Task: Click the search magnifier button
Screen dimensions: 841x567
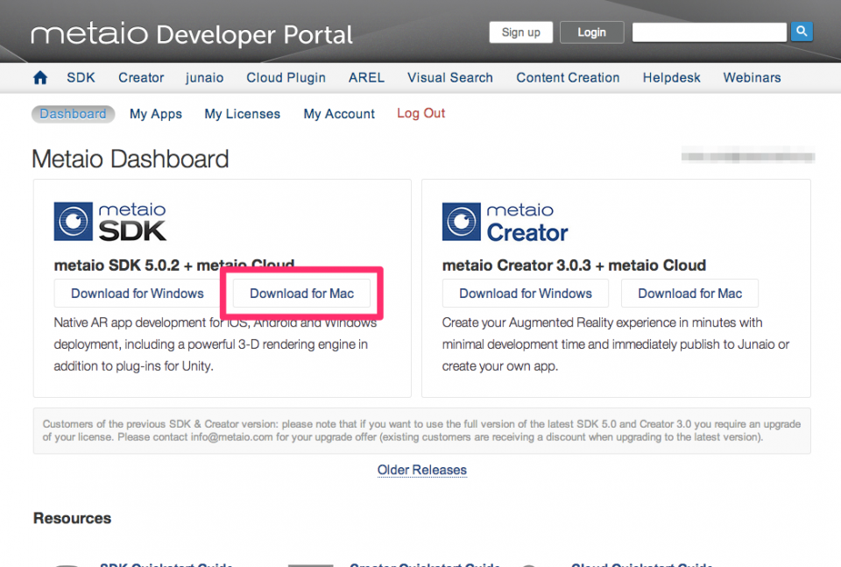Action: (x=802, y=32)
